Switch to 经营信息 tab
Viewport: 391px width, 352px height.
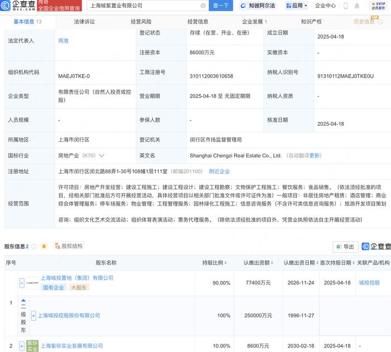click(x=198, y=22)
